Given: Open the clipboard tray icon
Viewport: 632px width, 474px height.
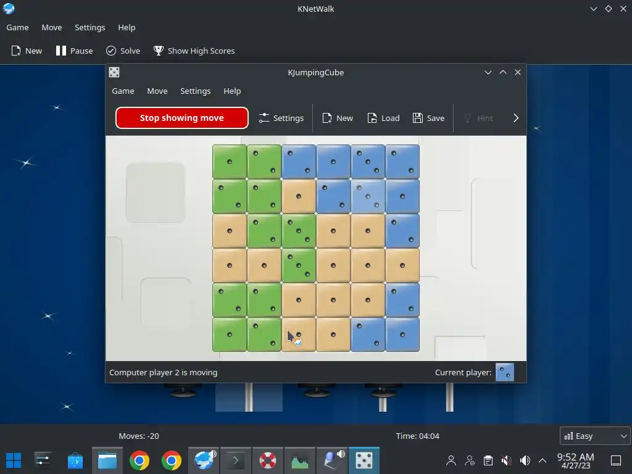Looking at the screenshot, I should (488, 460).
